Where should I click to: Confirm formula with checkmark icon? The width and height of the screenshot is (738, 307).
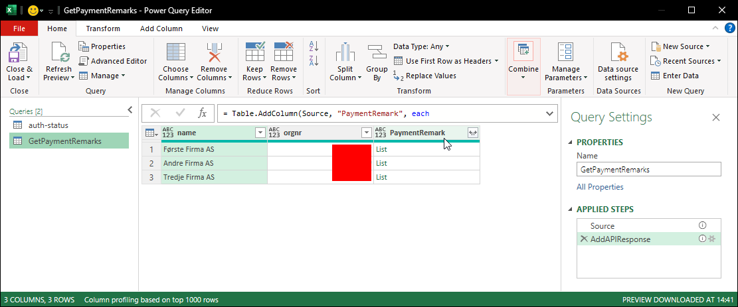[180, 113]
